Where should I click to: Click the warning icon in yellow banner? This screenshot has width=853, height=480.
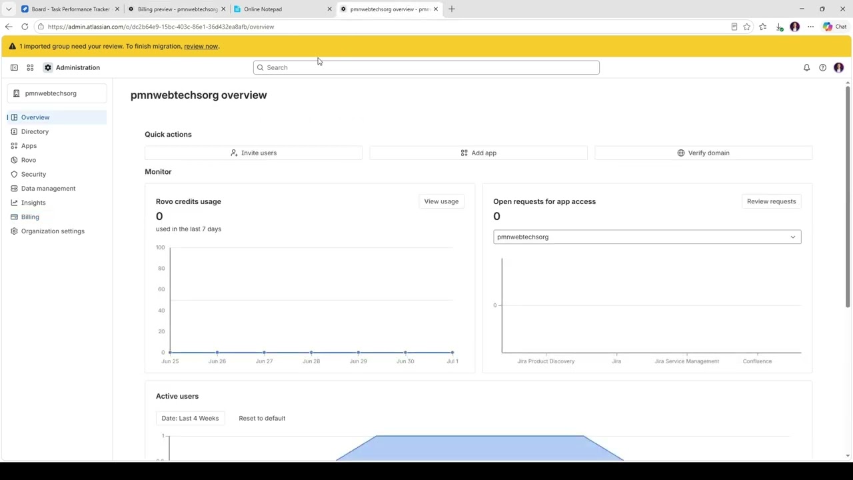pyautogui.click(x=12, y=46)
